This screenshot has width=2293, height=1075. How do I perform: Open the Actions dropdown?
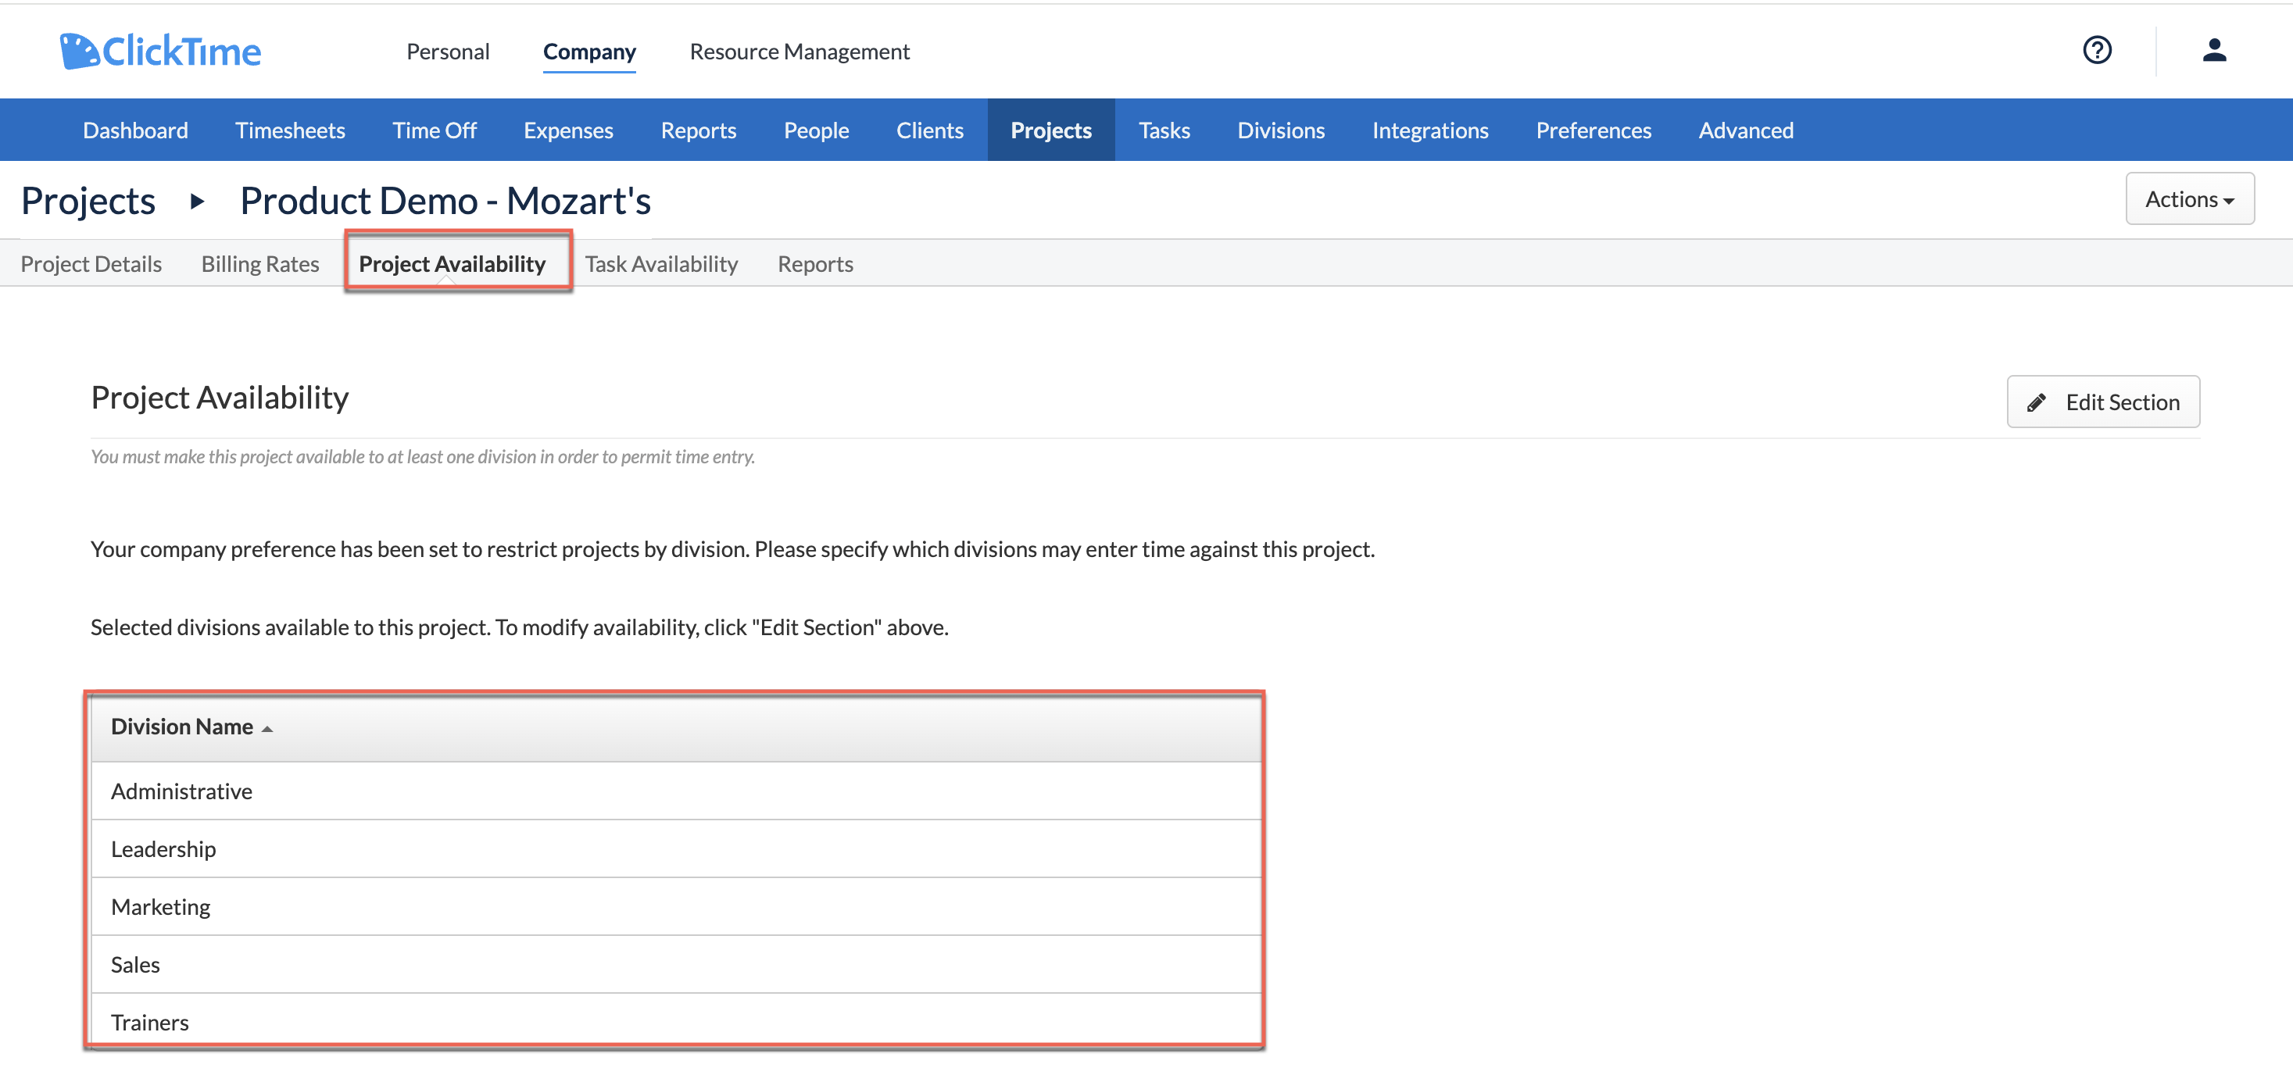[2190, 198]
